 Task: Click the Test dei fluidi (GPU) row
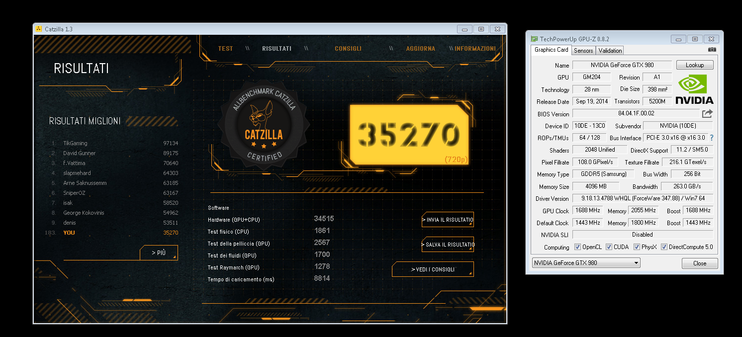(269, 255)
